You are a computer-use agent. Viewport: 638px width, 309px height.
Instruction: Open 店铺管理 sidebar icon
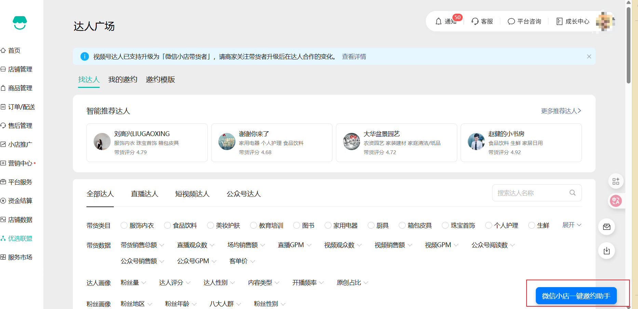click(3, 69)
